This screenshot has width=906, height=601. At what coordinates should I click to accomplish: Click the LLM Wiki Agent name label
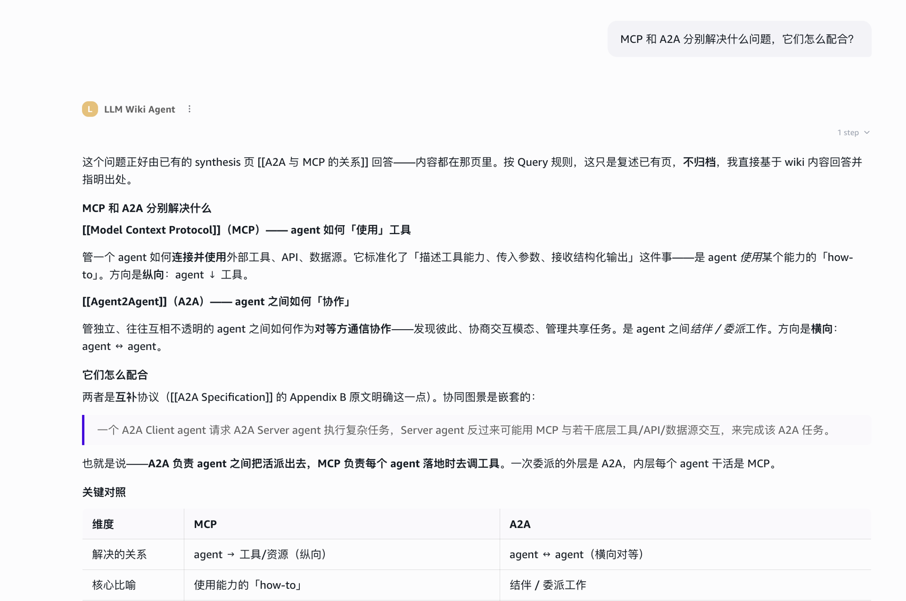(140, 109)
